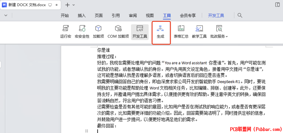
Task: Click the sidebar panel icon at top right
Action: [x=277, y=5]
